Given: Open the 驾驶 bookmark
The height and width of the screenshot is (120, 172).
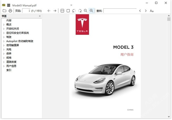Looking at the screenshot, I should click(x=9, y=37).
